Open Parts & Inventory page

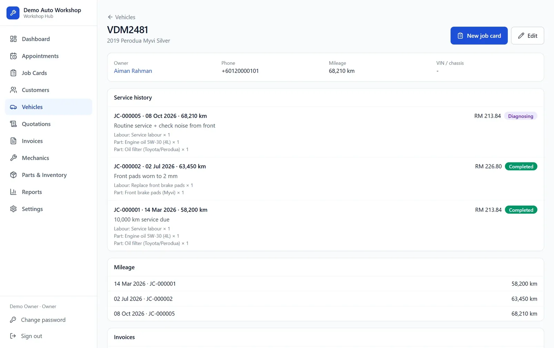pyautogui.click(x=48, y=175)
